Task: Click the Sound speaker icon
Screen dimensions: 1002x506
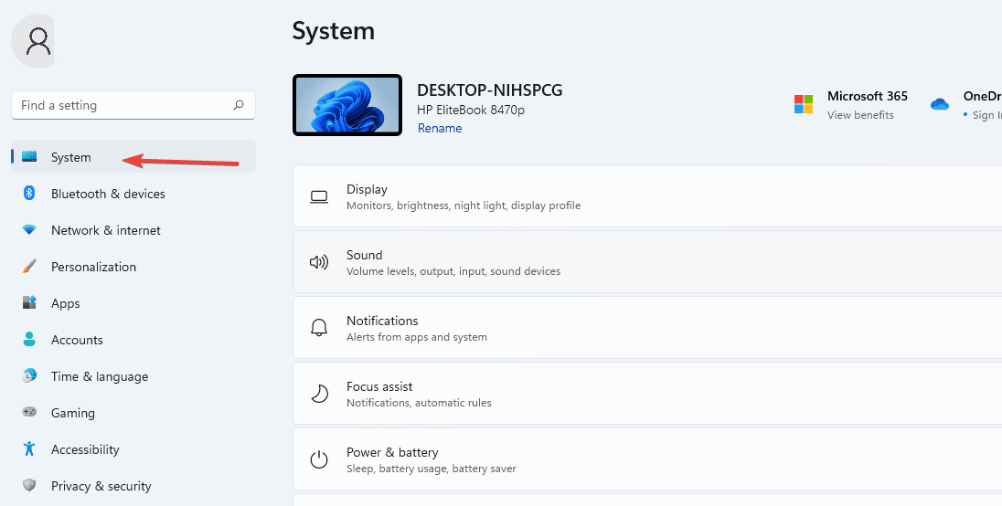Action: pos(319,262)
